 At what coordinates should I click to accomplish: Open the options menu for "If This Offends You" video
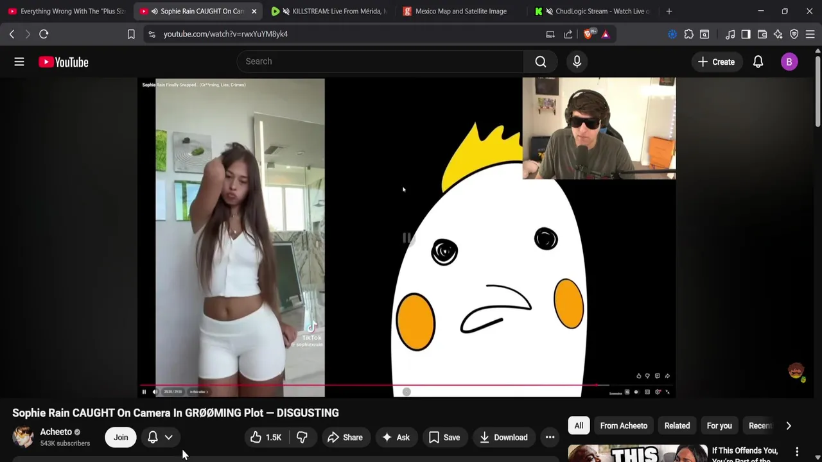tap(797, 452)
